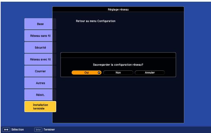The height and width of the screenshot is (133, 211).
Task: Click Annuler to cancel the dialog
Action: coord(150,72)
